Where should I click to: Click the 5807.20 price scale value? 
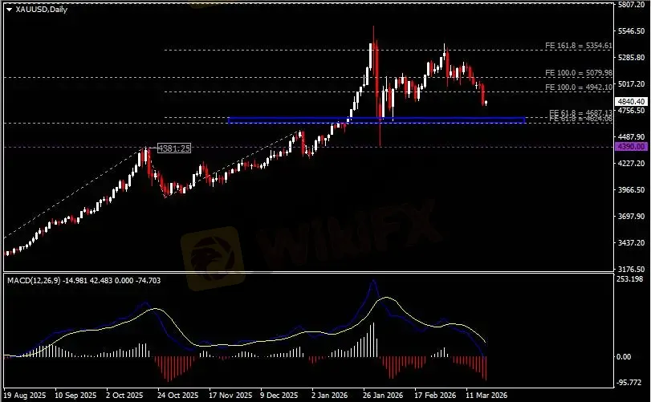[x=631, y=5]
